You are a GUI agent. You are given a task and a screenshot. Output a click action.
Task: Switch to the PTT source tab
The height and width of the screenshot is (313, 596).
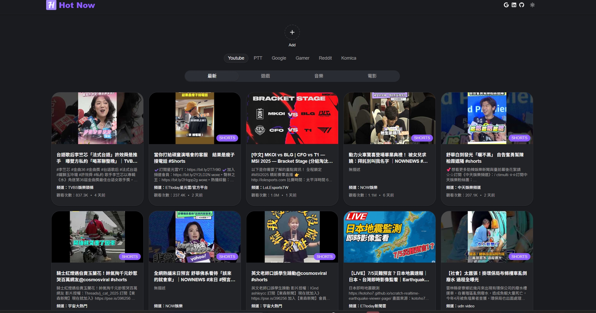[x=258, y=58]
